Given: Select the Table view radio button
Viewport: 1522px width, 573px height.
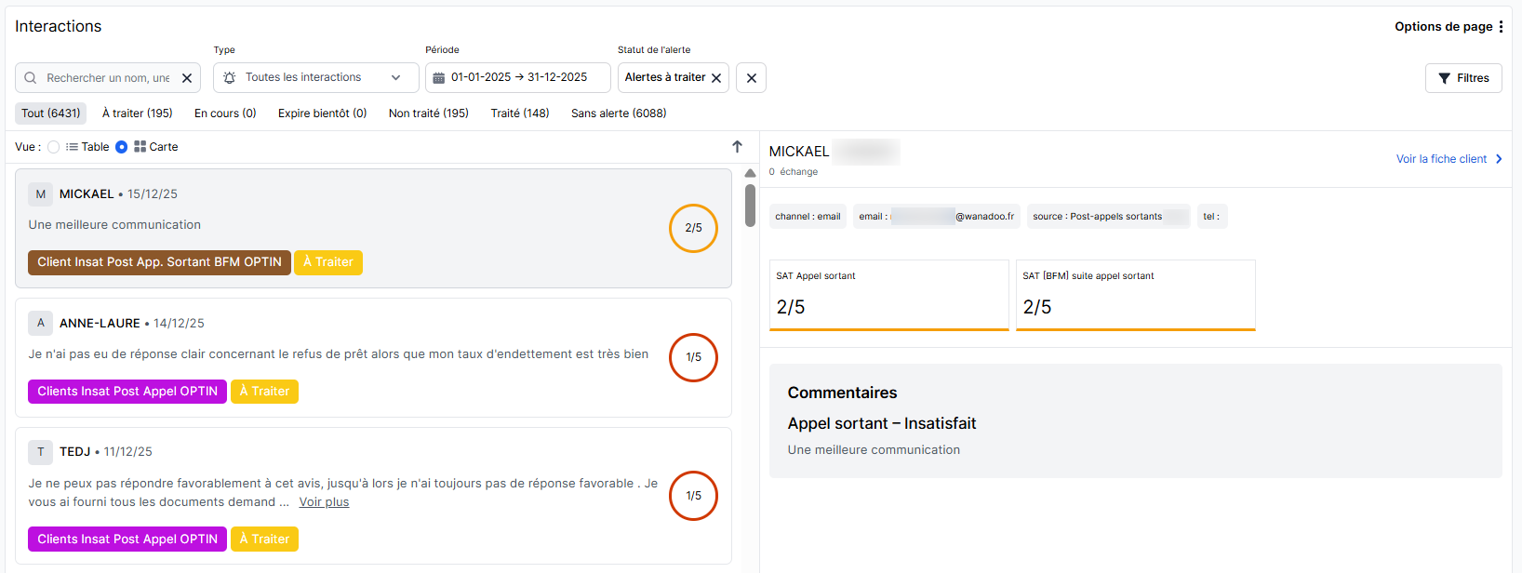Looking at the screenshot, I should point(54,147).
